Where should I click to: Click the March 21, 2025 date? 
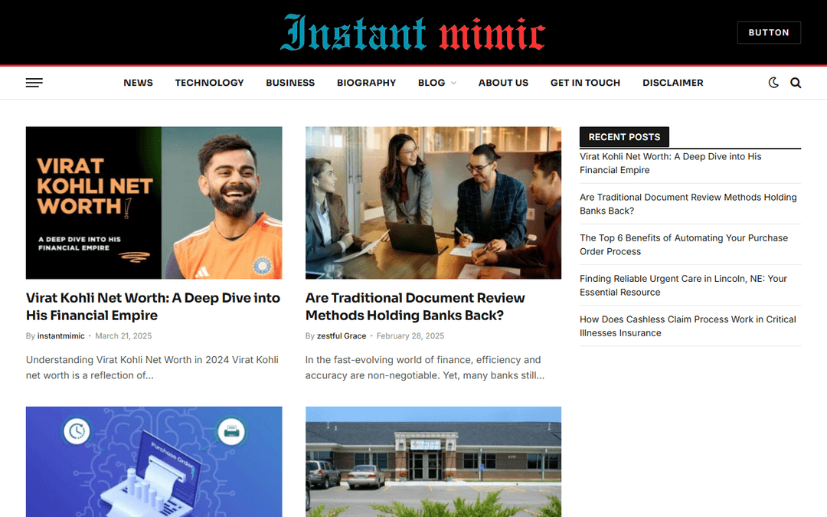(123, 336)
